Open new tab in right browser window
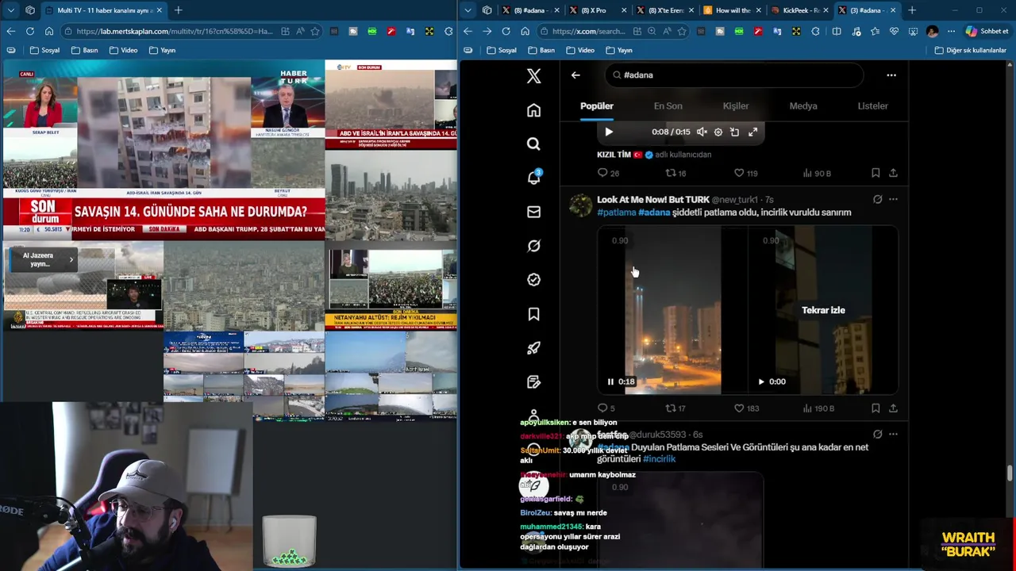Image resolution: width=1016 pixels, height=571 pixels. 911,10
